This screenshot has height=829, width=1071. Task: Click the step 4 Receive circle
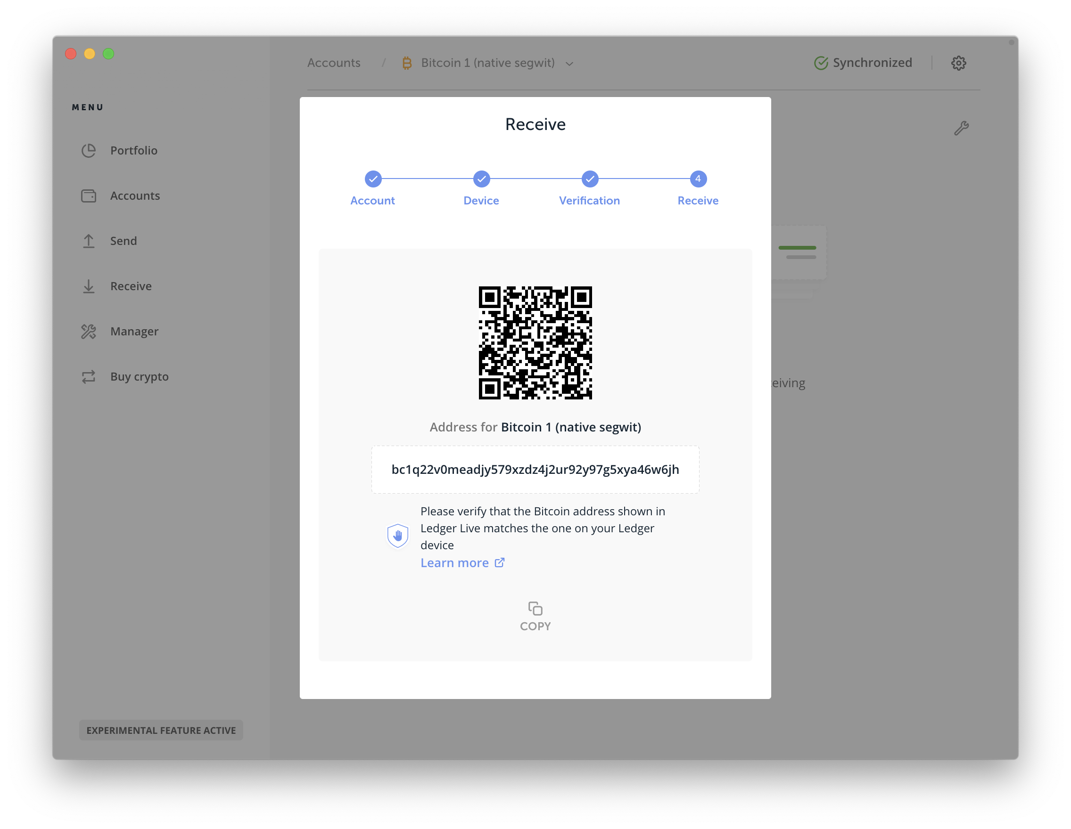click(x=698, y=179)
